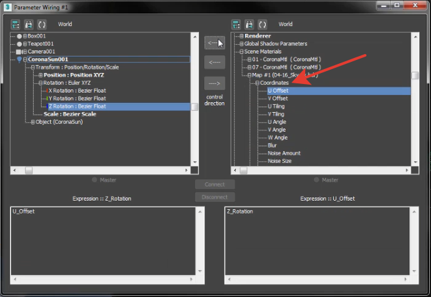The image size is (431, 297).
Task: Click right pane Refresh Tree View icon
Action: coord(263,25)
